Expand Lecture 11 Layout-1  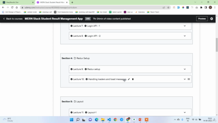[x=185, y=112]
